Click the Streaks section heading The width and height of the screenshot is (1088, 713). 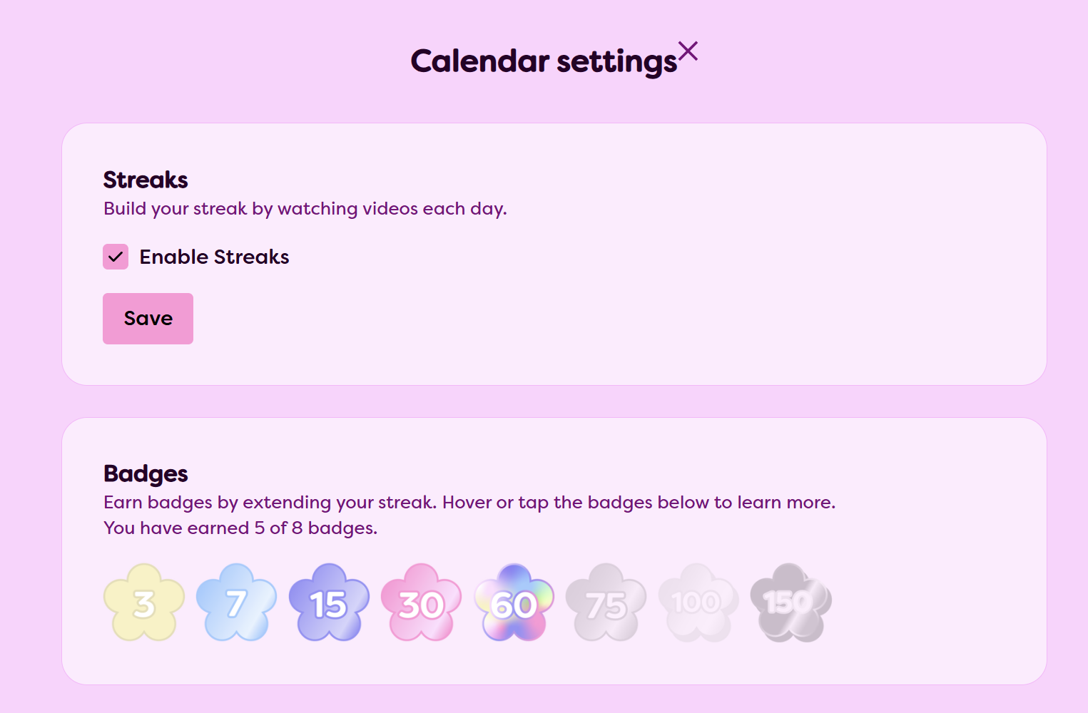click(146, 180)
